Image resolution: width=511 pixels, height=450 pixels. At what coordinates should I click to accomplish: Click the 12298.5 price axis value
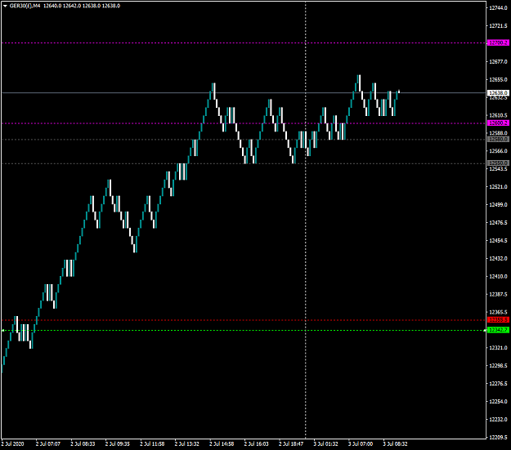coord(498,366)
